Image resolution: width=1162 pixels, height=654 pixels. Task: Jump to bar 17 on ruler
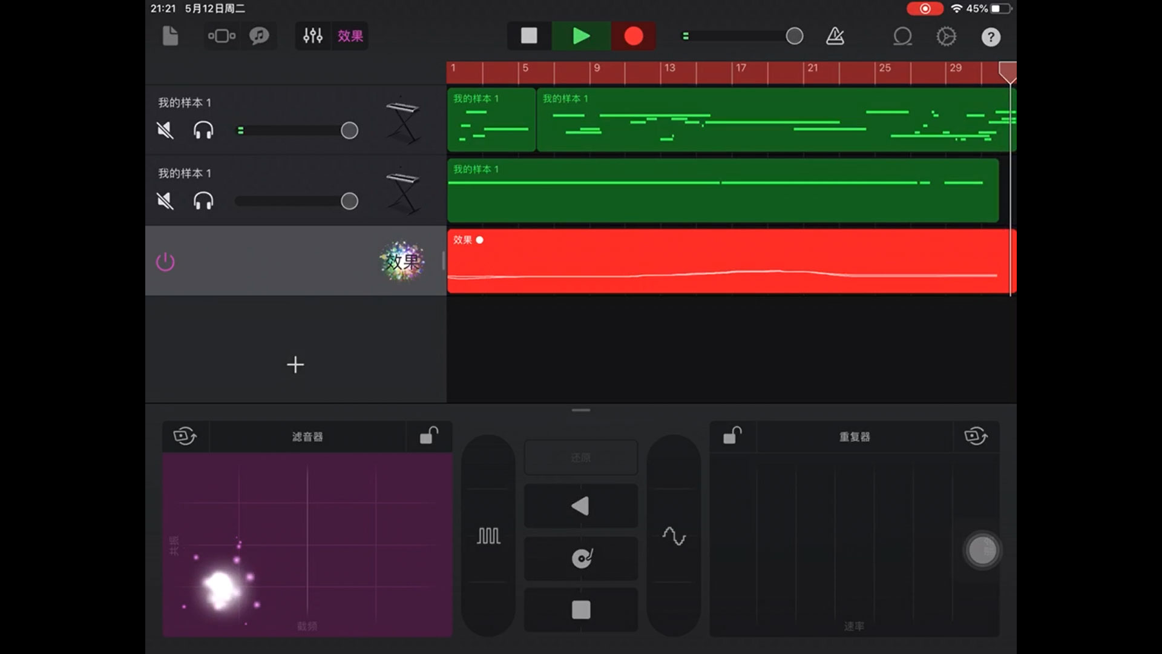click(740, 68)
